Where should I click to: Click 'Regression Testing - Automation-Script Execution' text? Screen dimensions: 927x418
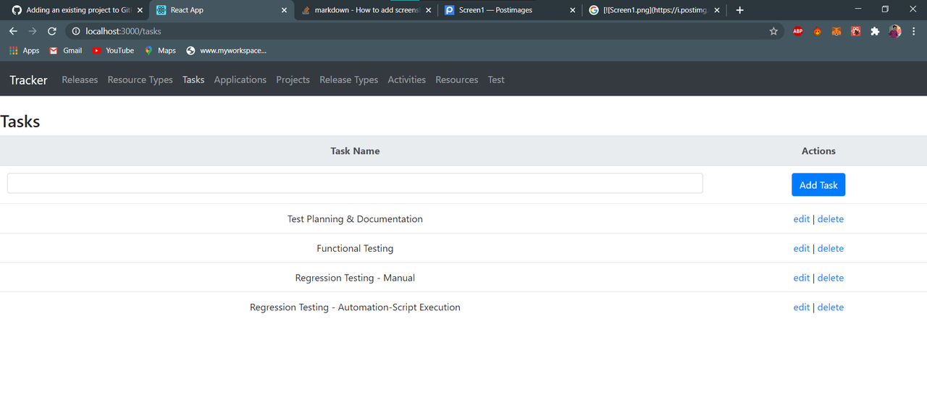(355, 307)
